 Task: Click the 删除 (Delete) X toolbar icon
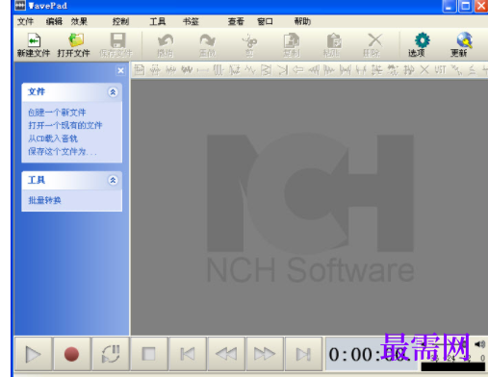pos(373,45)
